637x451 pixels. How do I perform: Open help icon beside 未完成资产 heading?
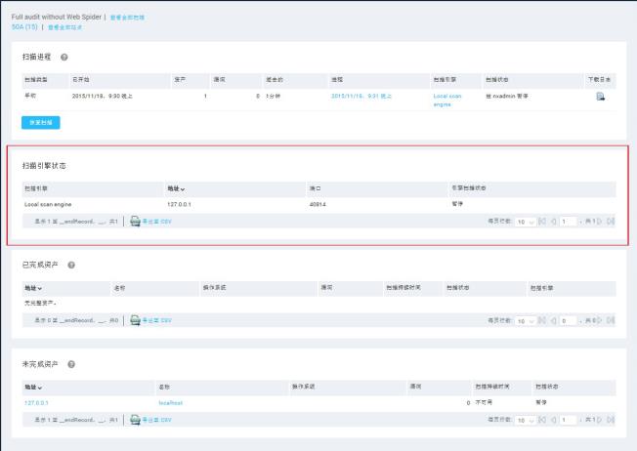pyautogui.click(x=72, y=364)
